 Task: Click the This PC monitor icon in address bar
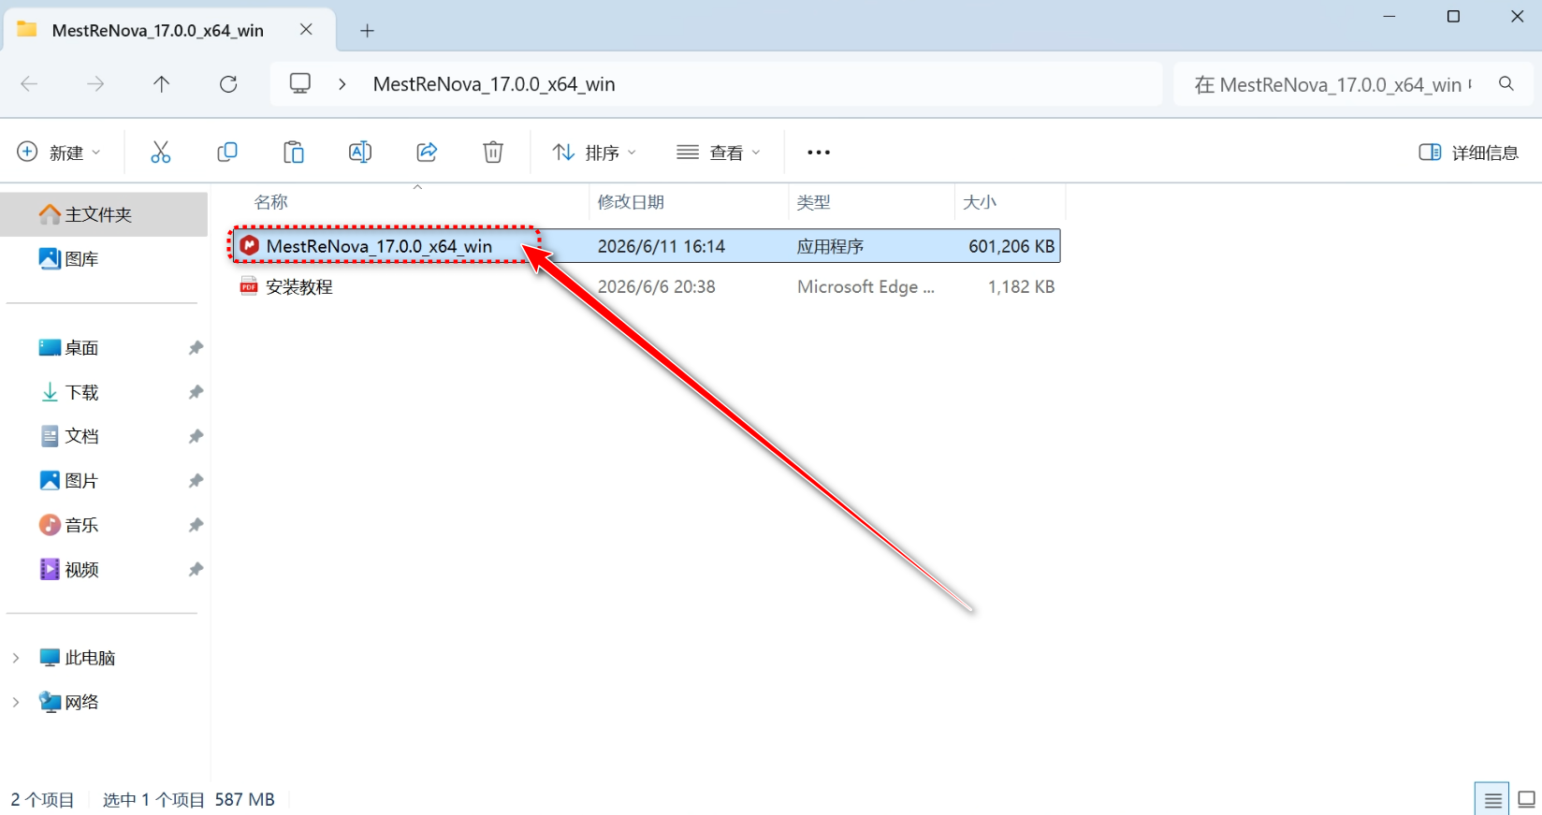pyautogui.click(x=300, y=84)
